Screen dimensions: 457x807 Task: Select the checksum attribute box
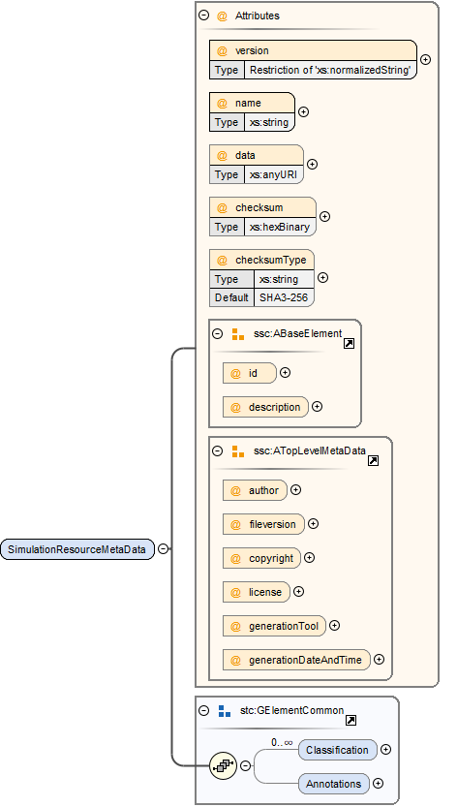(262, 217)
